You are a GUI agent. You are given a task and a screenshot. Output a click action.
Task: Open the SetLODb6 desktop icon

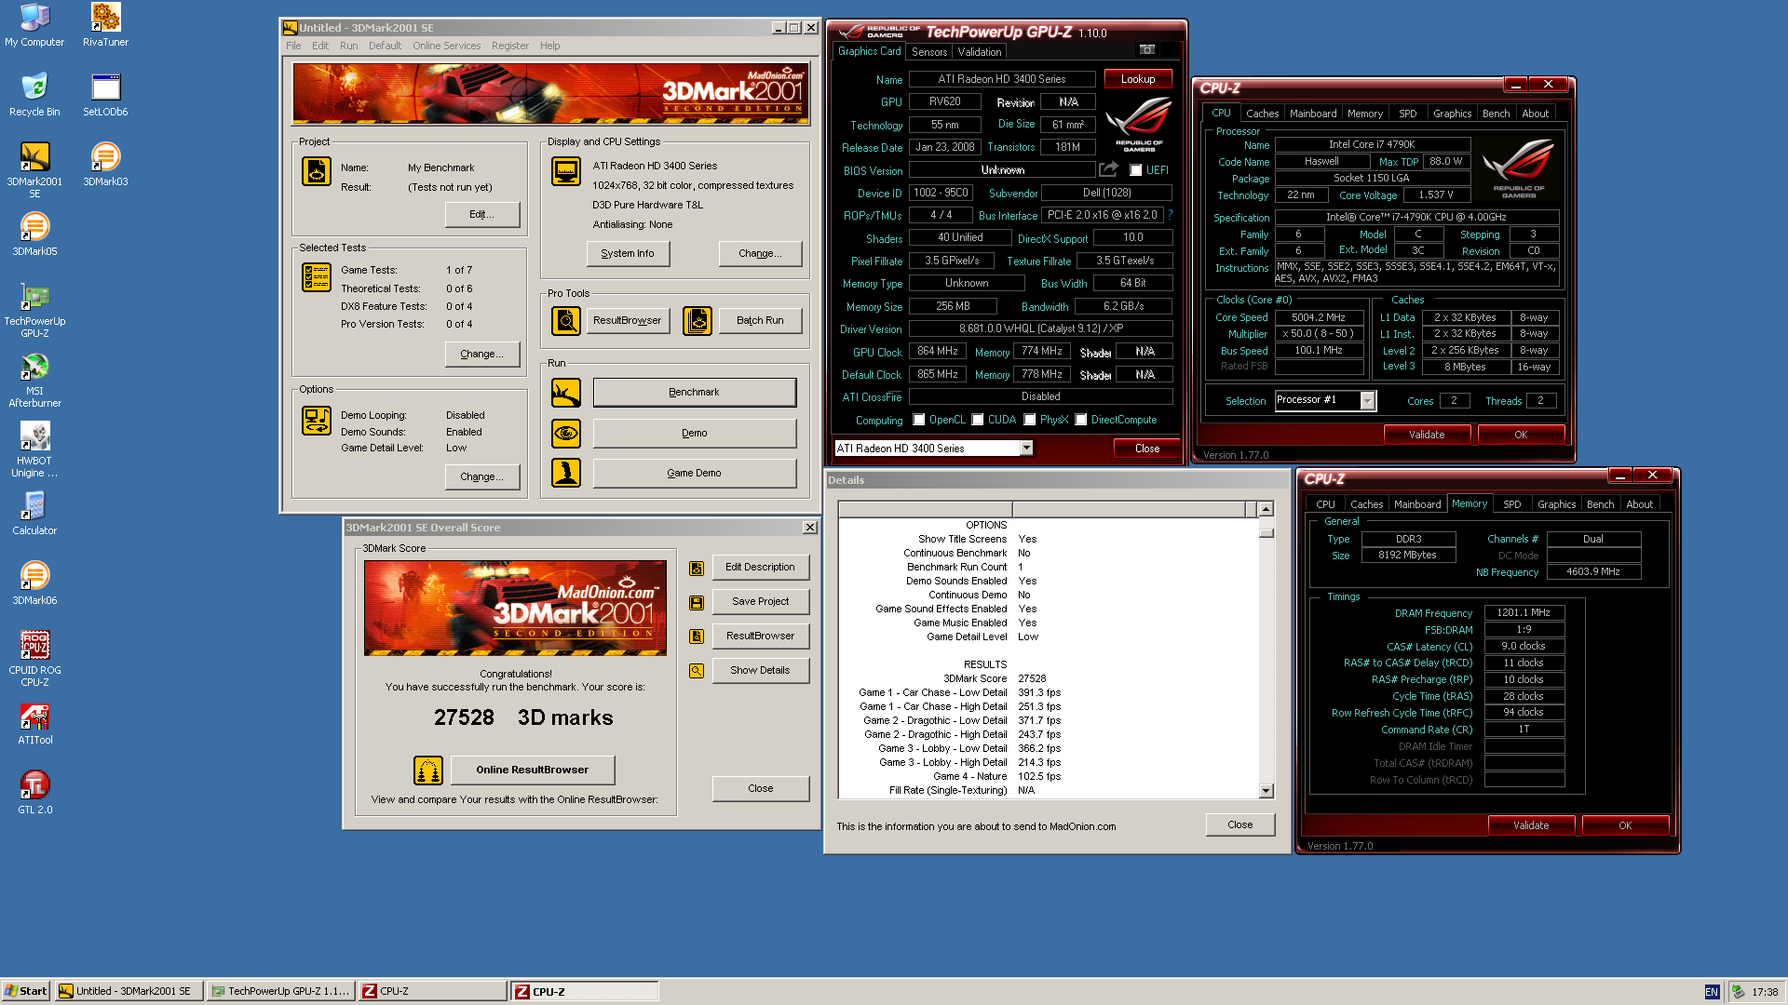(105, 95)
